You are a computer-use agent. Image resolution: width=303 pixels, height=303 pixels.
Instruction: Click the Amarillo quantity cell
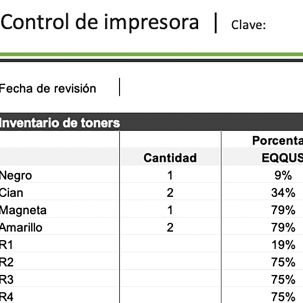[x=170, y=228]
